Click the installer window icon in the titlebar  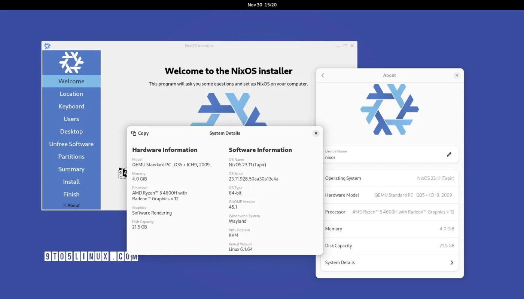coord(47,45)
